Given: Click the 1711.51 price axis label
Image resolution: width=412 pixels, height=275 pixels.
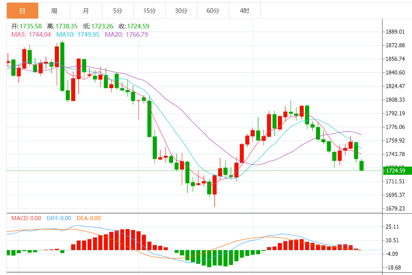Looking at the screenshot, I should click(395, 182).
